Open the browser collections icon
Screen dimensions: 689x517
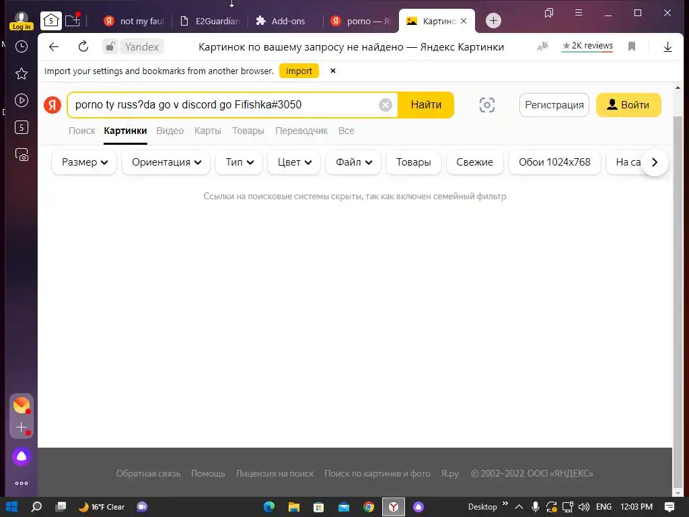[x=549, y=13]
